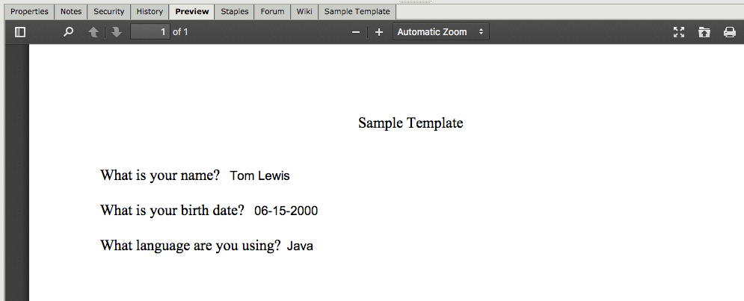The width and height of the screenshot is (744, 301).
Task: Select the Security tab
Action: coord(109,12)
